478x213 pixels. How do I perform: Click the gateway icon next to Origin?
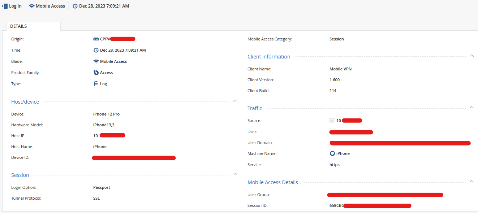(96, 39)
